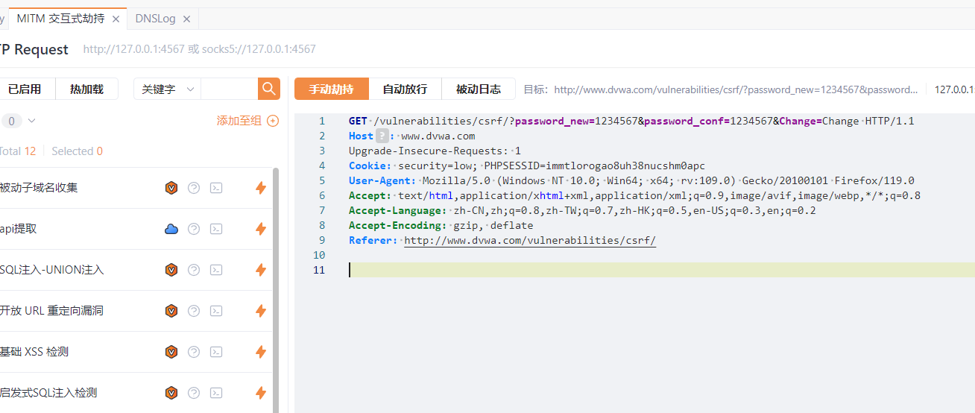Click the Referer URL link in request
This screenshot has height=413, width=975.
pos(529,240)
